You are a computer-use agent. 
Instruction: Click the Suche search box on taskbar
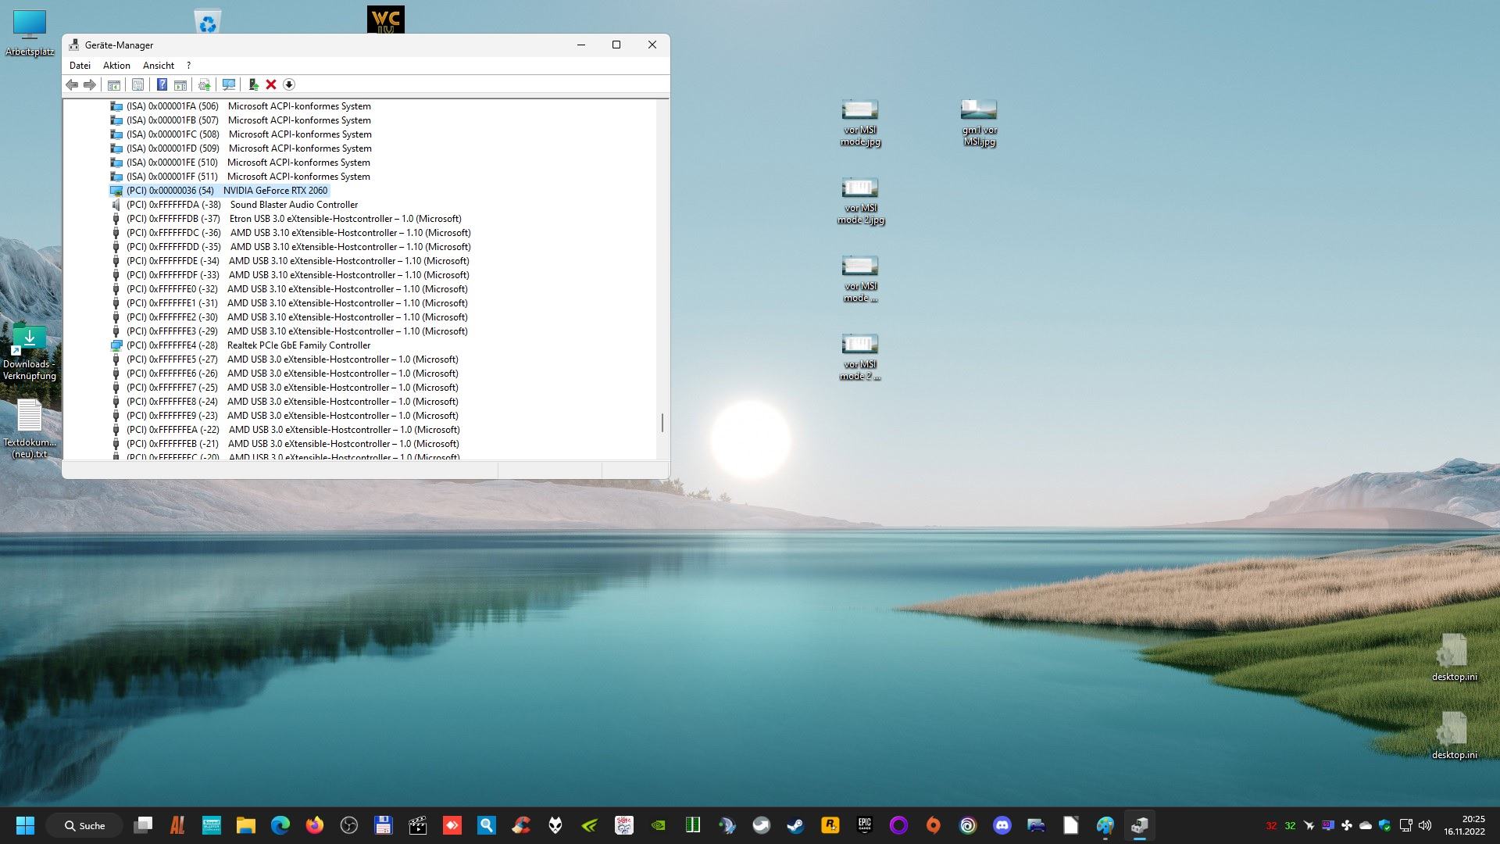tap(85, 825)
